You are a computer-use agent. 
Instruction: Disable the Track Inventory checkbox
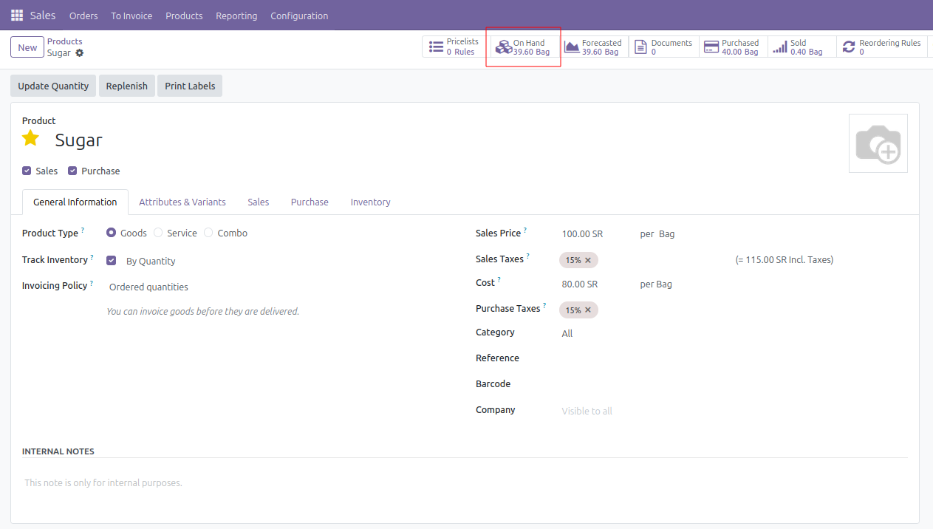tap(112, 260)
